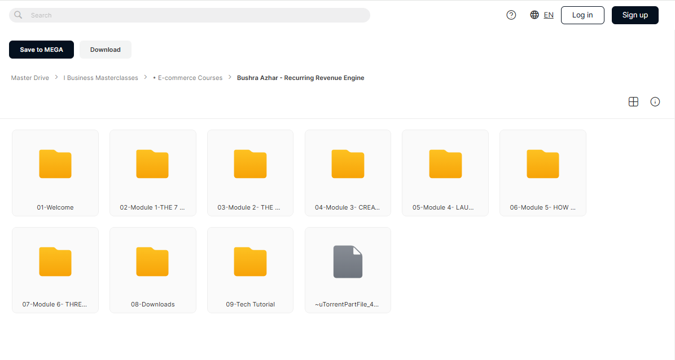Open the 04-Module 3- CREA folder icon
This screenshot has width=675, height=360.
point(348,164)
